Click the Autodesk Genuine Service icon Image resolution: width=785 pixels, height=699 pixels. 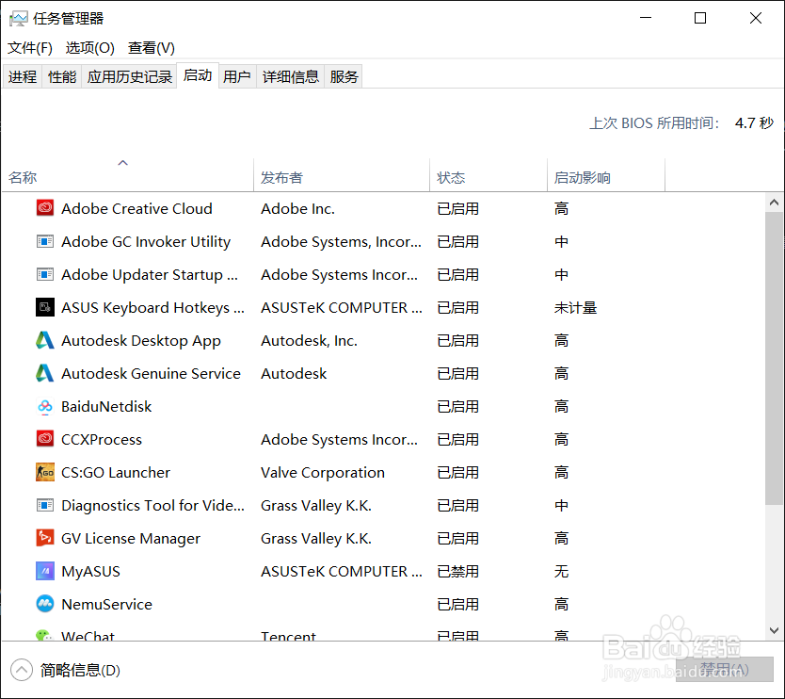[45, 373]
